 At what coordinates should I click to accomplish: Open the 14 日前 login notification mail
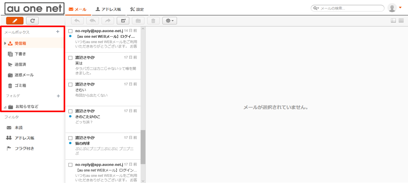point(103,39)
